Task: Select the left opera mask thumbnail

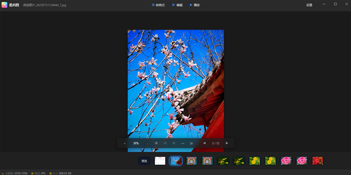Action: [x=192, y=161]
